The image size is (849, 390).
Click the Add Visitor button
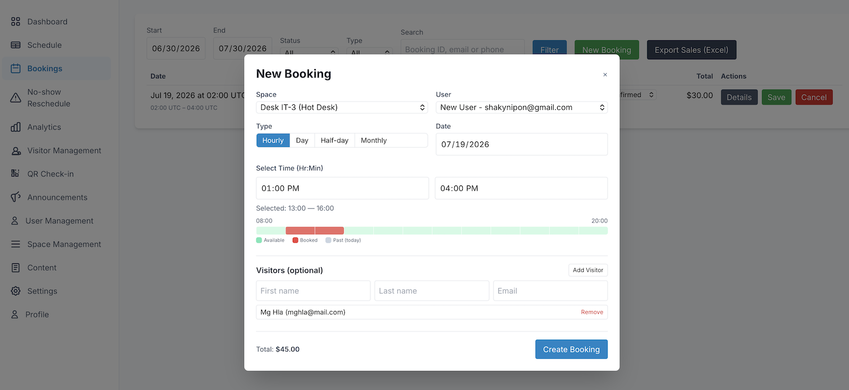(x=588, y=270)
